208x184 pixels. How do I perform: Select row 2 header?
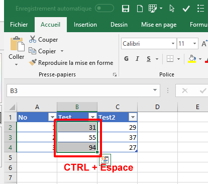tap(10, 127)
